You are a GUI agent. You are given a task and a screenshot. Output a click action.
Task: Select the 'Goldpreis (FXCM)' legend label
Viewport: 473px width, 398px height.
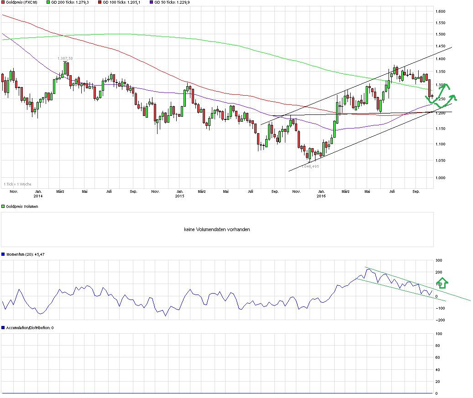tap(22, 2)
